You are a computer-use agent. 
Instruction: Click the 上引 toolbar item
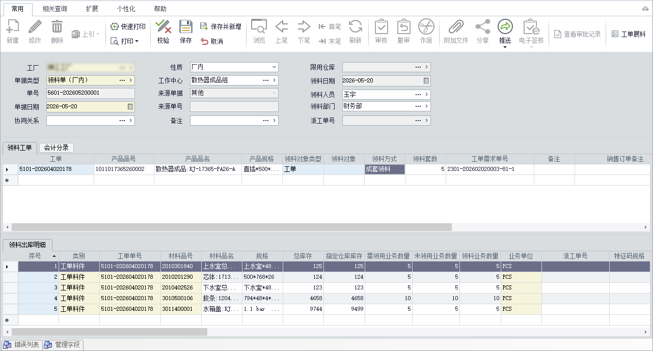(85, 34)
